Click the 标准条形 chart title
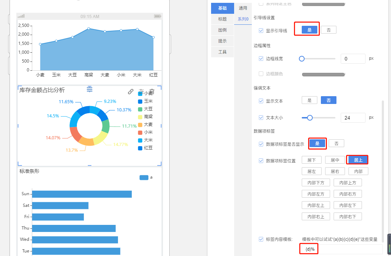The image size is (391, 256). (29, 171)
